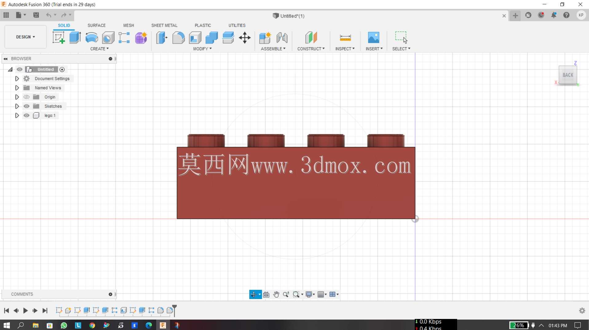Viewport: 589px width, 330px height.
Task: Open the INSPECT dropdown menu
Action: coord(345,49)
